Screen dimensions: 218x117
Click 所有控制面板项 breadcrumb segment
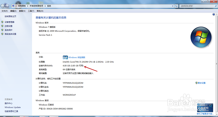click(37, 6)
